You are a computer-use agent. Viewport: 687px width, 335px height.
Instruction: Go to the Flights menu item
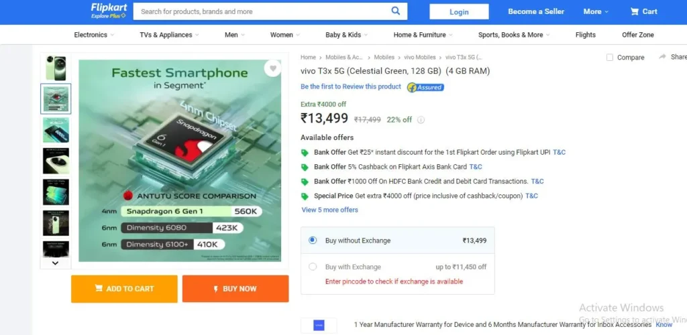(585, 35)
